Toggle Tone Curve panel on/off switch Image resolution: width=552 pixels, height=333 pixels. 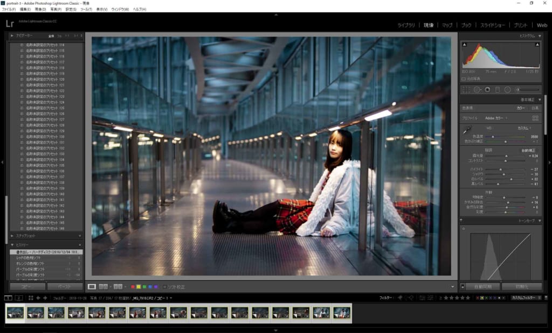(461, 221)
